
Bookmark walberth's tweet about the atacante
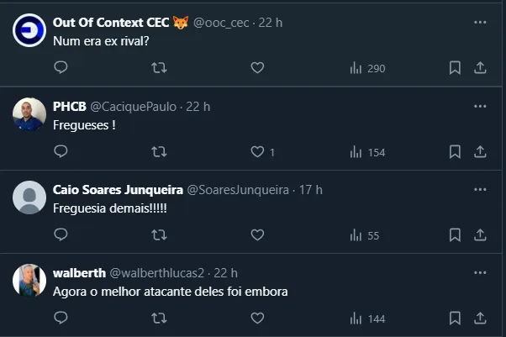point(455,319)
